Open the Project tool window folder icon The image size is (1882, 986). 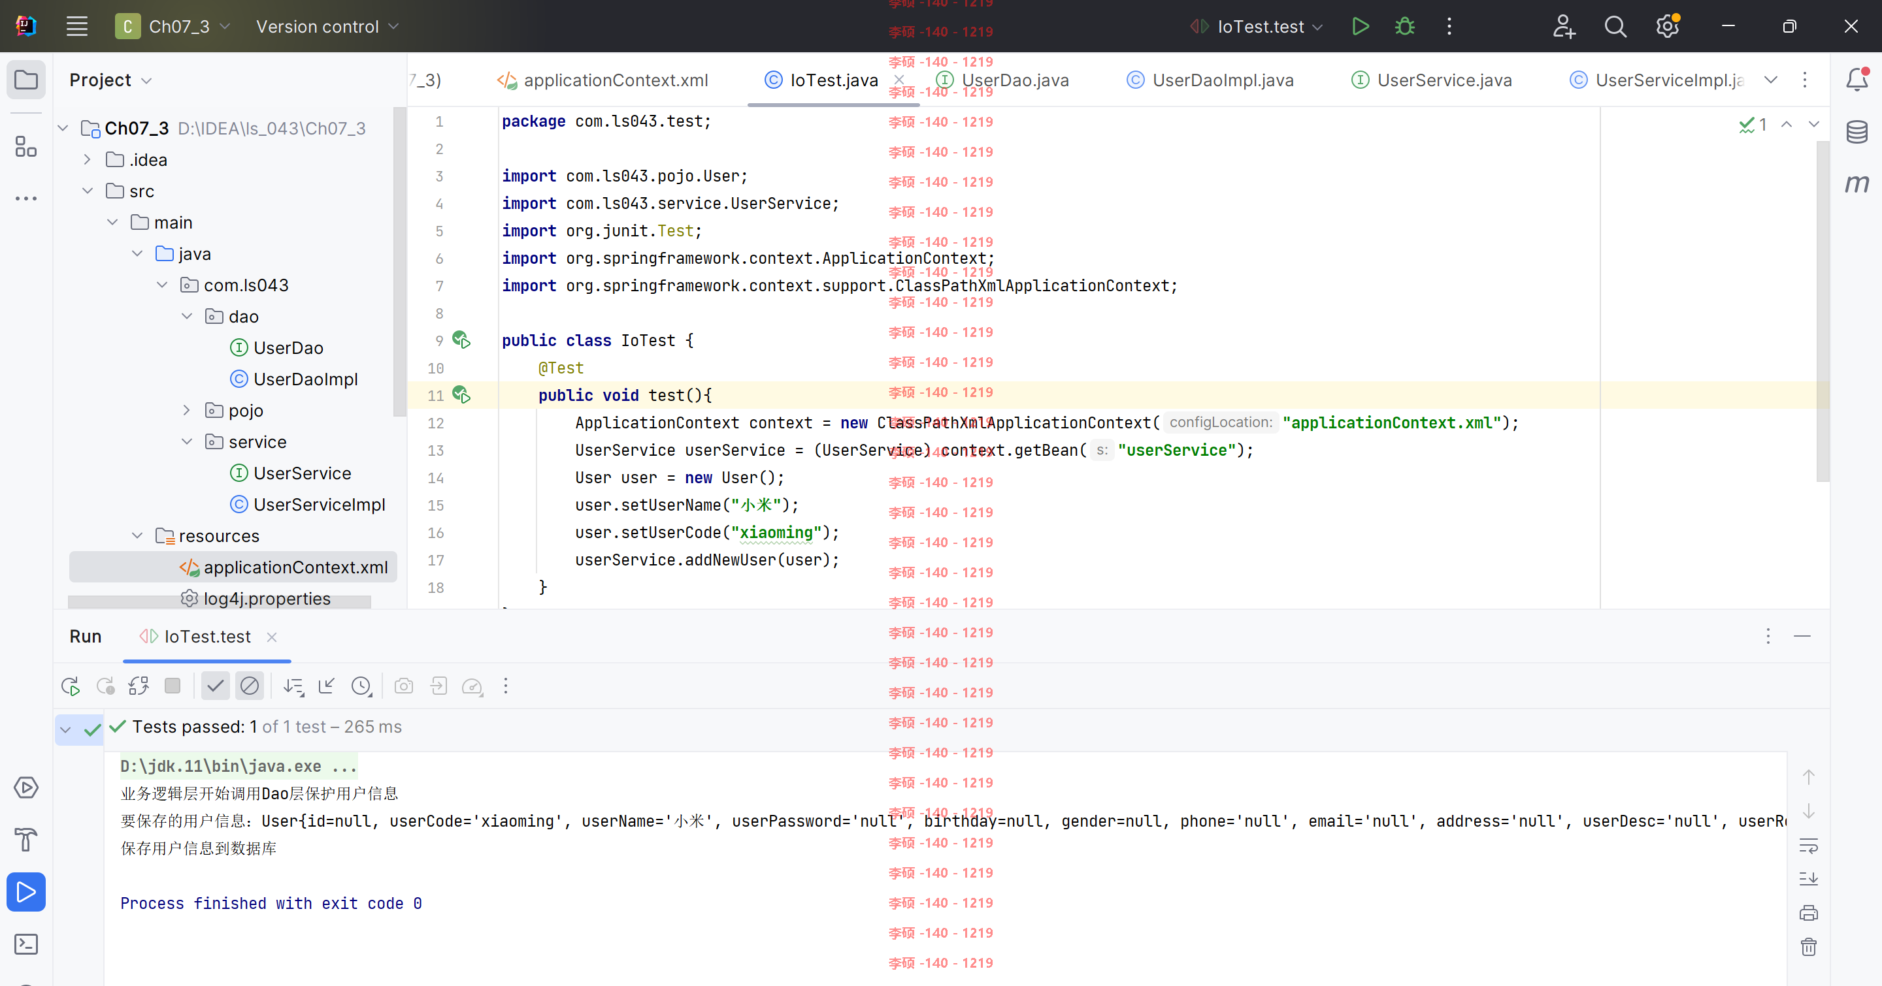25,80
